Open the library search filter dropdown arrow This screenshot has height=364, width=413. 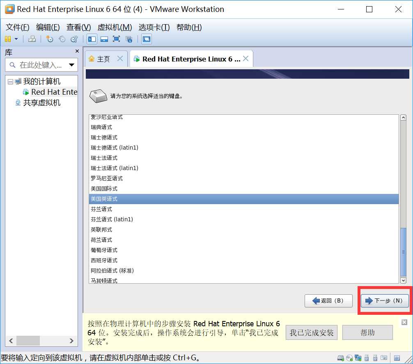(x=71, y=65)
